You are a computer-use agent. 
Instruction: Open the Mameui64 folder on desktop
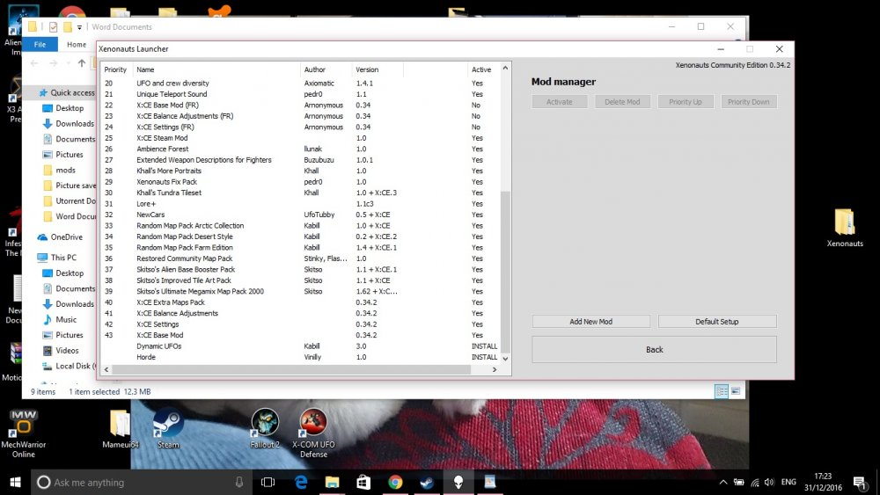120,429
